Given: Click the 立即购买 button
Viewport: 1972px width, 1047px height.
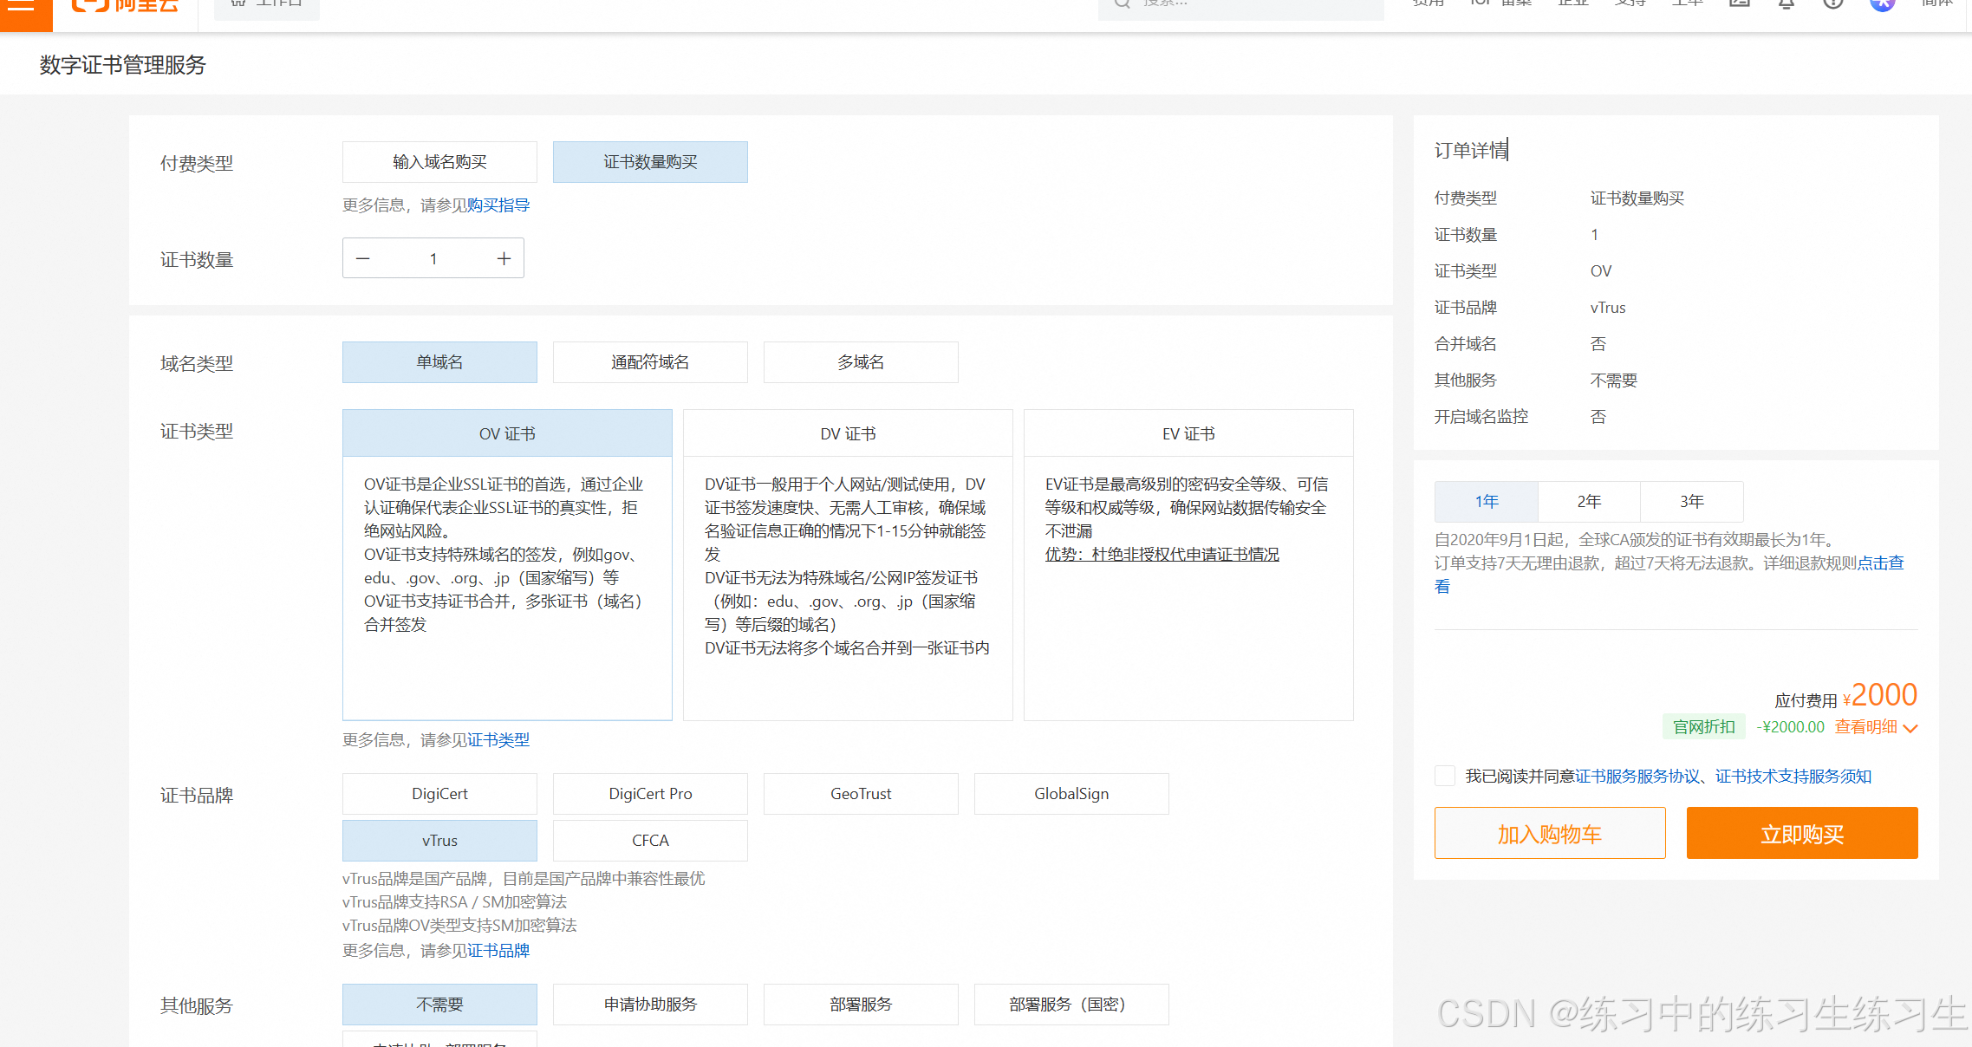Looking at the screenshot, I should (1801, 834).
